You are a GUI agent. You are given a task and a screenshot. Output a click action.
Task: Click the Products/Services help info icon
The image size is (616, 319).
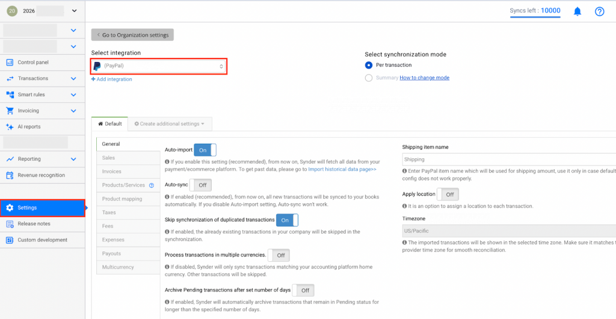coord(152,185)
